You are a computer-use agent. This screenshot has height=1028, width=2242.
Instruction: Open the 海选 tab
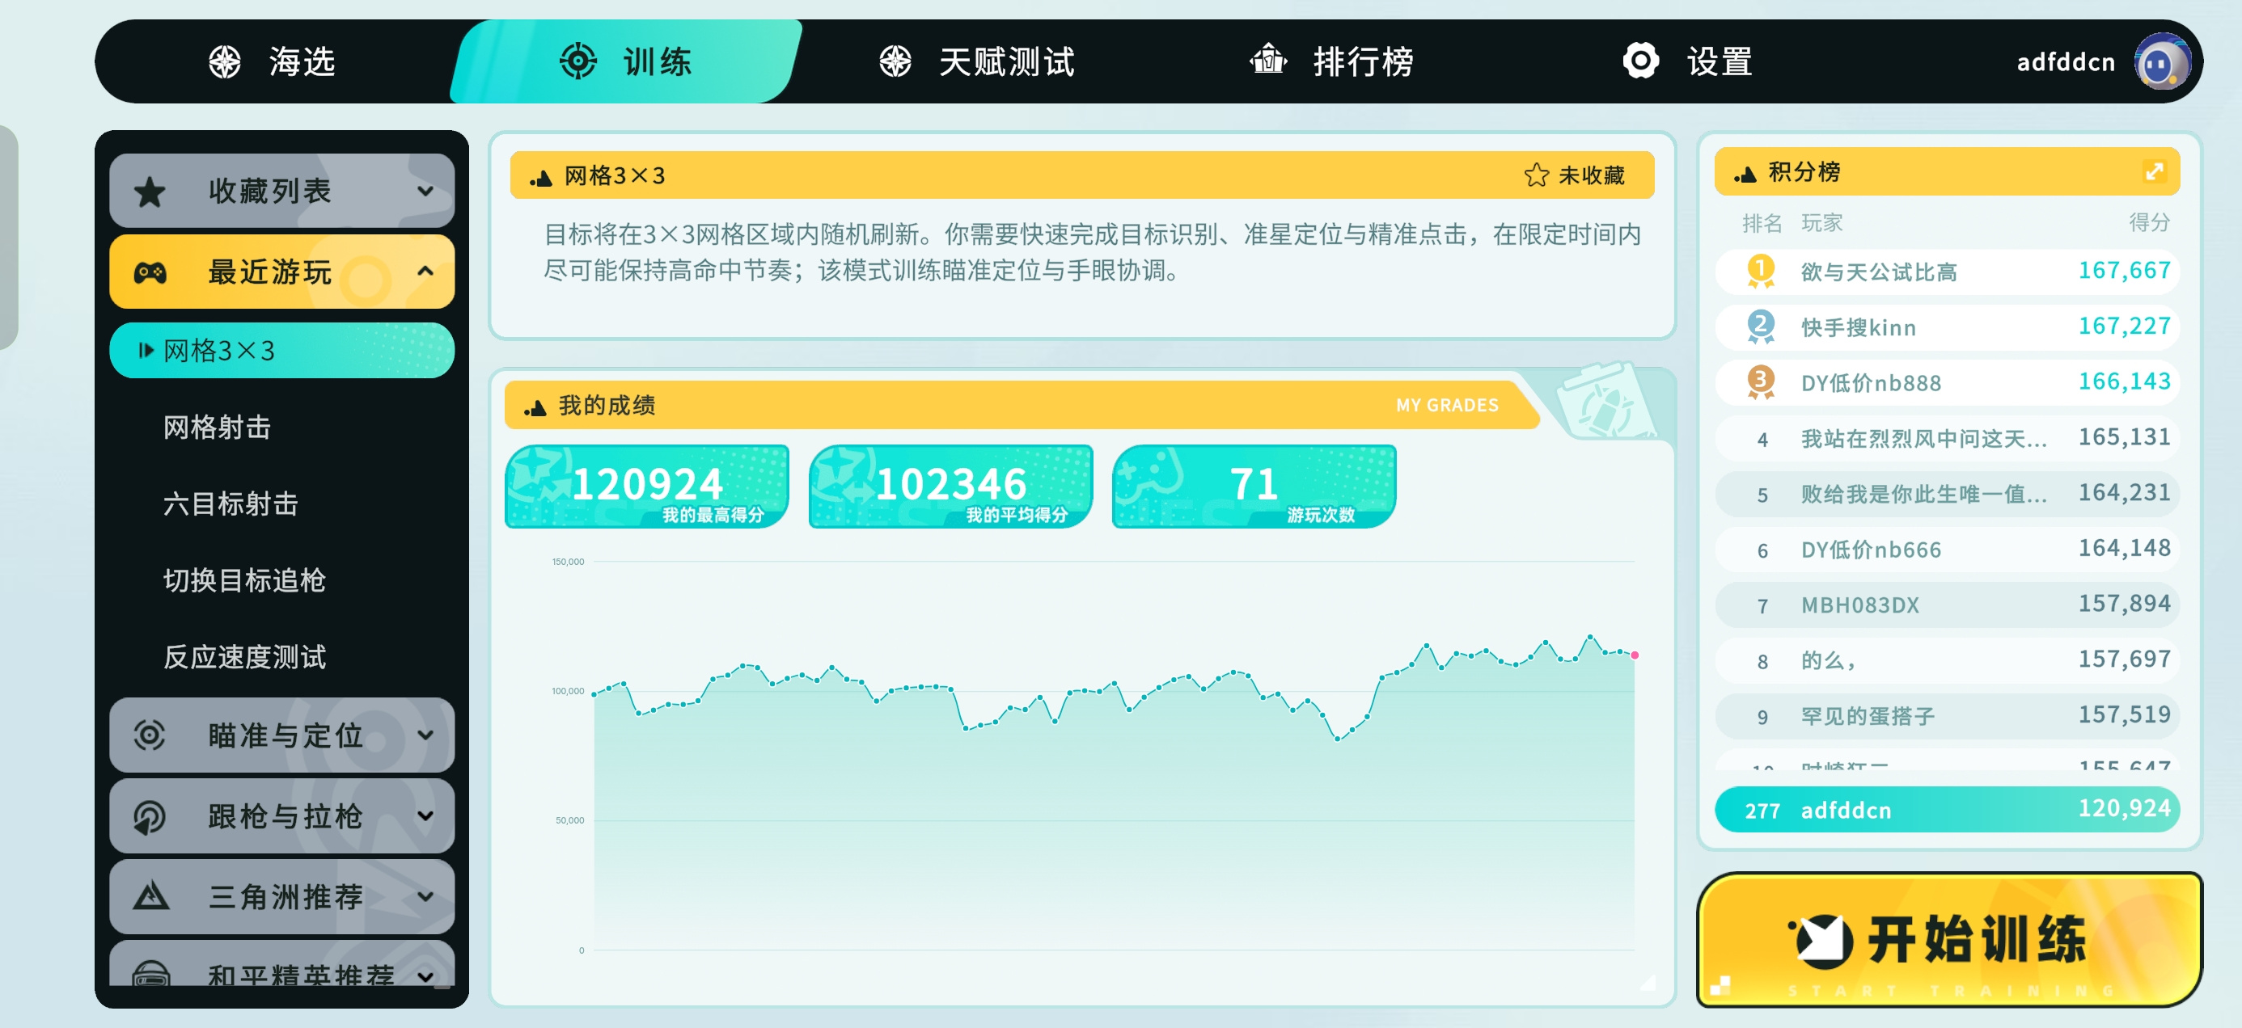coord(273,61)
